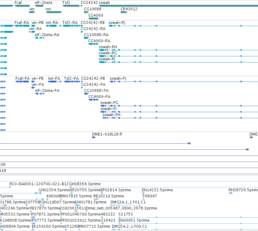The height and width of the screenshot is (231, 258).
Task: Click the eIF-2beta-PA protein label
Action: tap(47, 91)
